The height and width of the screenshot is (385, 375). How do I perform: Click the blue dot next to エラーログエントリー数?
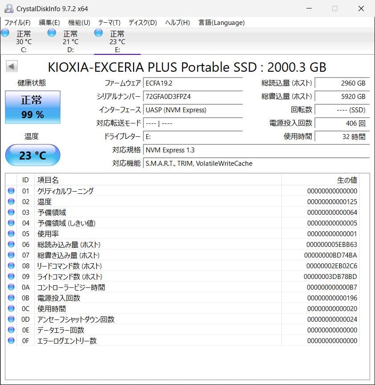[x=11, y=341]
